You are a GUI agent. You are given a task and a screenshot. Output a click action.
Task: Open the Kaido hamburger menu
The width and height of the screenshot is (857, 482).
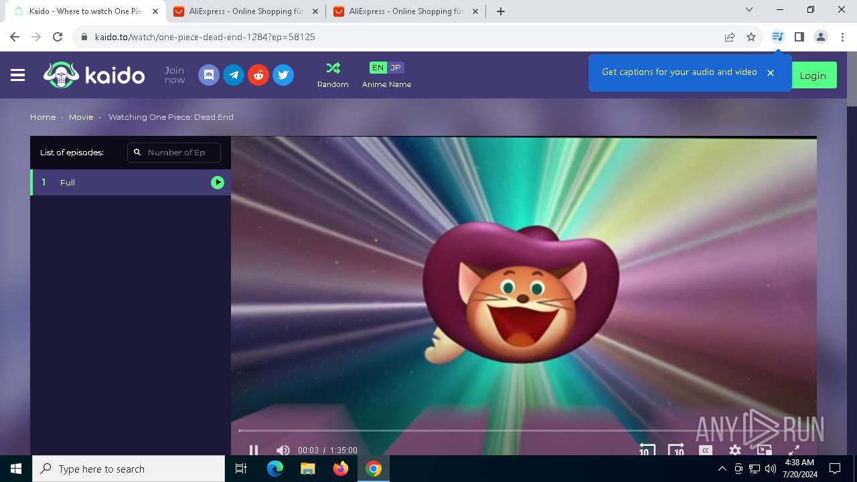point(18,75)
